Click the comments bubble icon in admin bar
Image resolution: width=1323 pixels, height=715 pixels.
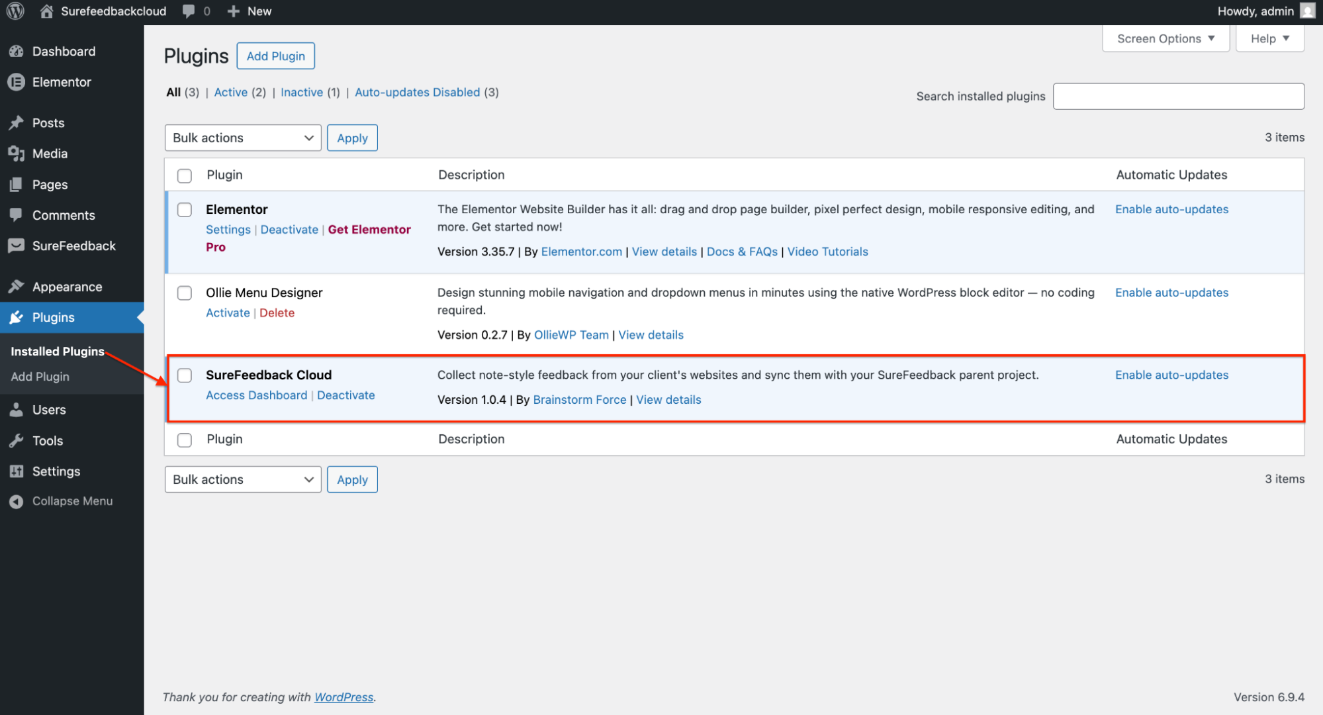(189, 11)
